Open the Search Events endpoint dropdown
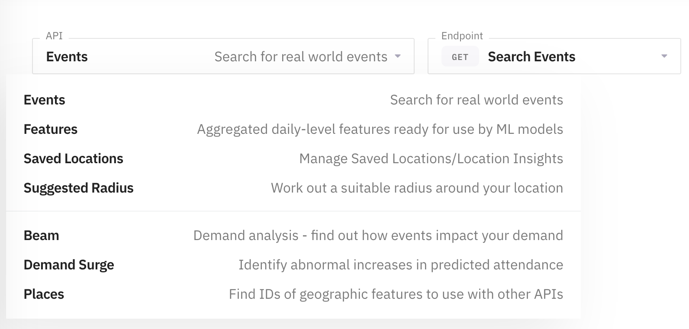The height and width of the screenshot is (329, 689). click(x=554, y=57)
